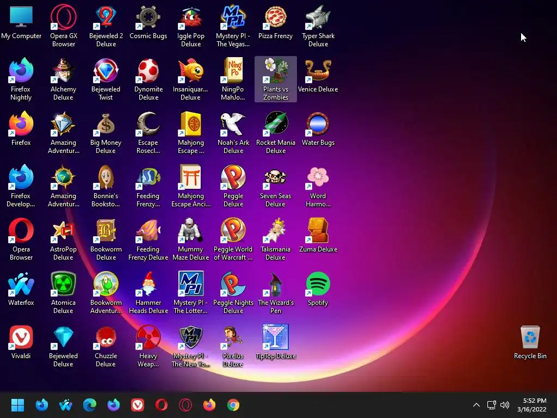
Task: Select the Pixelus Deluxe icon
Action: pos(233,346)
